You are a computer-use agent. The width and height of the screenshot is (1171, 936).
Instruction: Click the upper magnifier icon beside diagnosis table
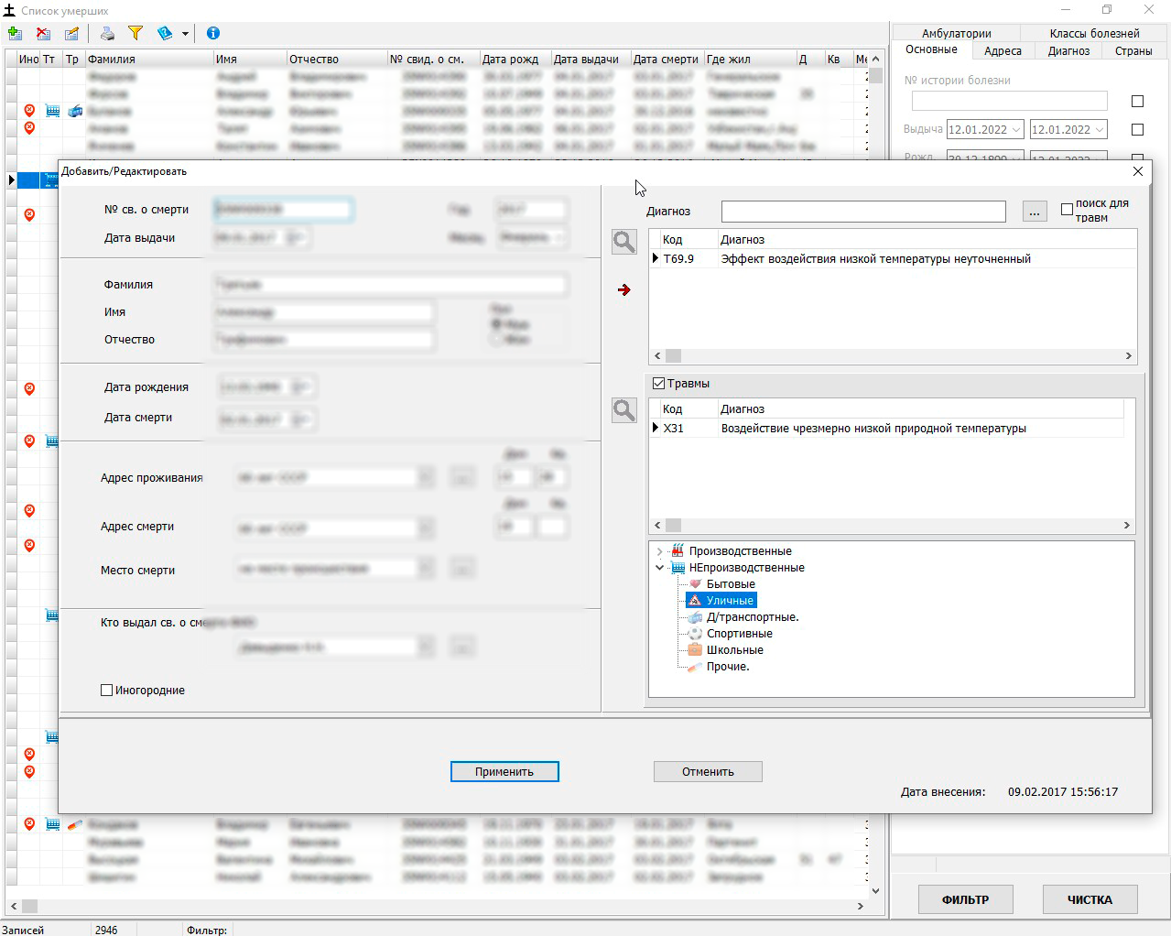click(624, 242)
